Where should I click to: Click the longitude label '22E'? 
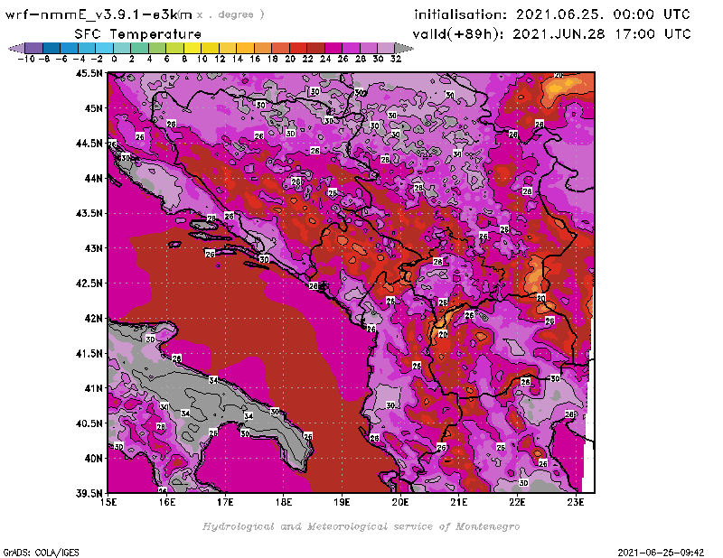[517, 502]
